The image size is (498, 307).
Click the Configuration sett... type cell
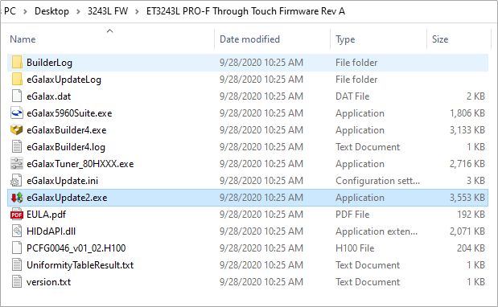[x=377, y=181]
